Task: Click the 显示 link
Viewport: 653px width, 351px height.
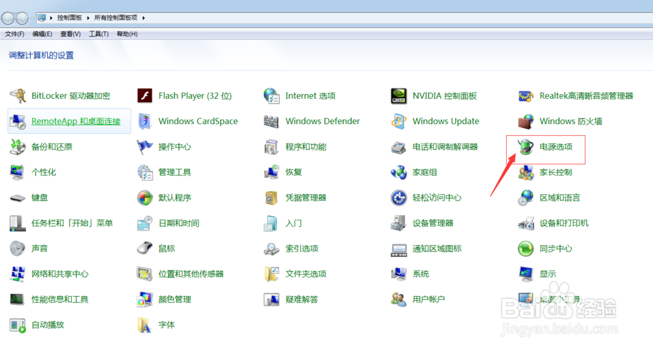Action: (x=548, y=274)
